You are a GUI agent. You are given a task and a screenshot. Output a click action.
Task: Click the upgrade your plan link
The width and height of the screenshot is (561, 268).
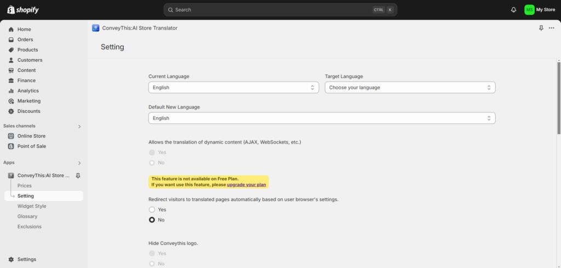click(247, 185)
